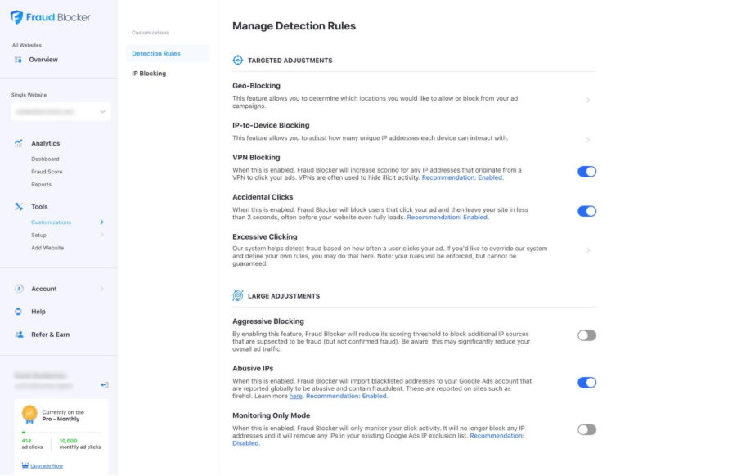The width and height of the screenshot is (737, 476).
Task: Click the ad clicks usage progress bar
Action: 61,432
